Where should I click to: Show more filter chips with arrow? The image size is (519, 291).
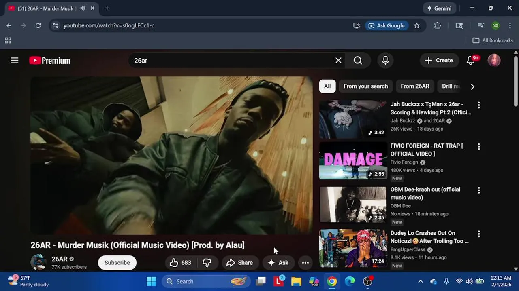(x=472, y=86)
